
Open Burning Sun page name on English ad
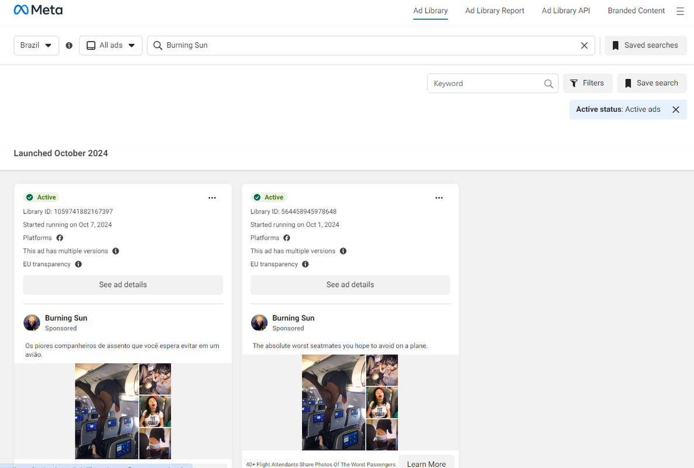pyautogui.click(x=293, y=318)
